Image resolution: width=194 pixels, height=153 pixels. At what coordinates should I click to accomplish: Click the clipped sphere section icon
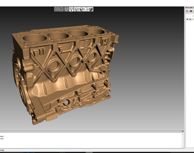click(x=86, y=9)
